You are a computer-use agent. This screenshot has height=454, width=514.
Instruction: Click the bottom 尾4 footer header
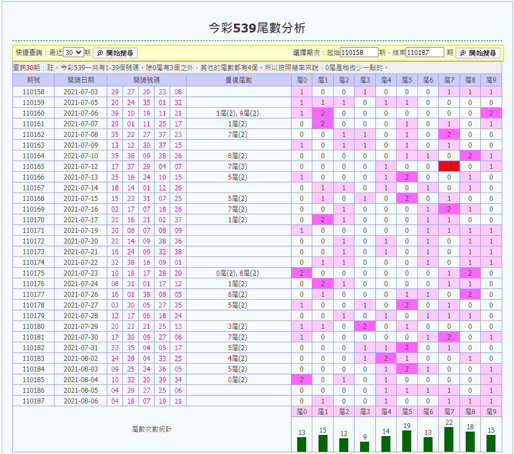pyautogui.click(x=386, y=412)
